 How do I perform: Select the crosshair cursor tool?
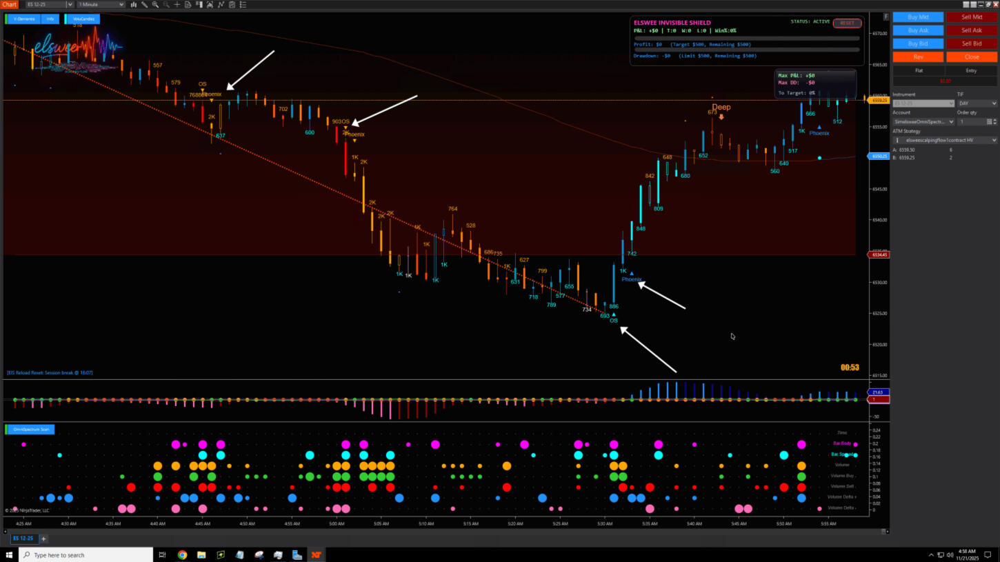point(177,5)
